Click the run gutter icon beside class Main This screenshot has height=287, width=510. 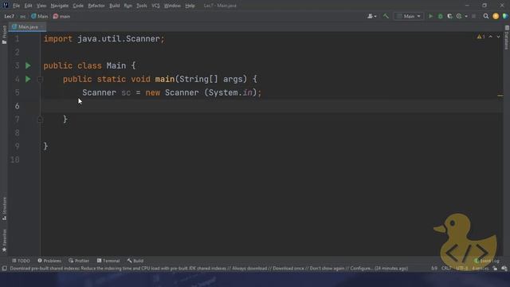click(x=28, y=65)
